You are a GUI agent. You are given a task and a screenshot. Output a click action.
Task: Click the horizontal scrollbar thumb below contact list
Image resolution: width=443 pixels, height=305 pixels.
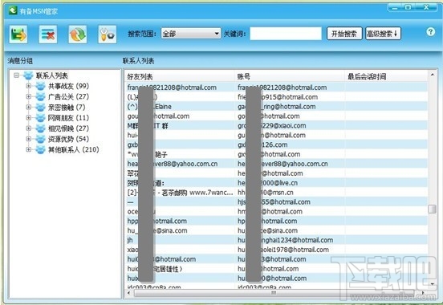click(274, 293)
